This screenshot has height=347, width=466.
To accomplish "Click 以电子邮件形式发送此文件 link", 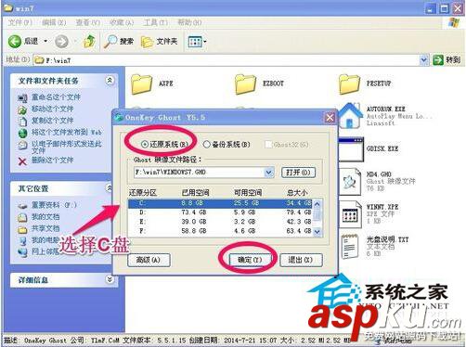I will coord(67,148).
